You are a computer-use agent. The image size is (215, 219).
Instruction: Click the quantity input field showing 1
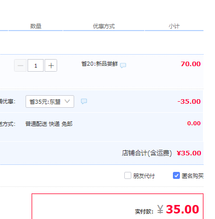pyautogui.click(x=36, y=66)
